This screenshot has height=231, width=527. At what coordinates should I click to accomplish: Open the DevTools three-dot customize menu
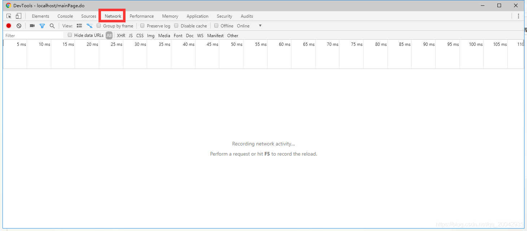pyautogui.click(x=518, y=16)
